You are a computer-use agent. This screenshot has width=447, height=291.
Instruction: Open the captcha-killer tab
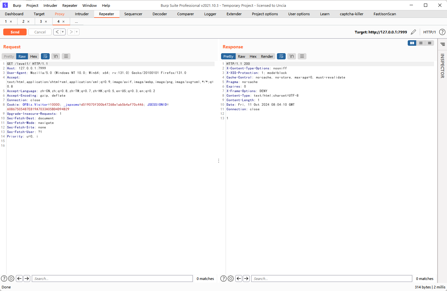click(352, 14)
